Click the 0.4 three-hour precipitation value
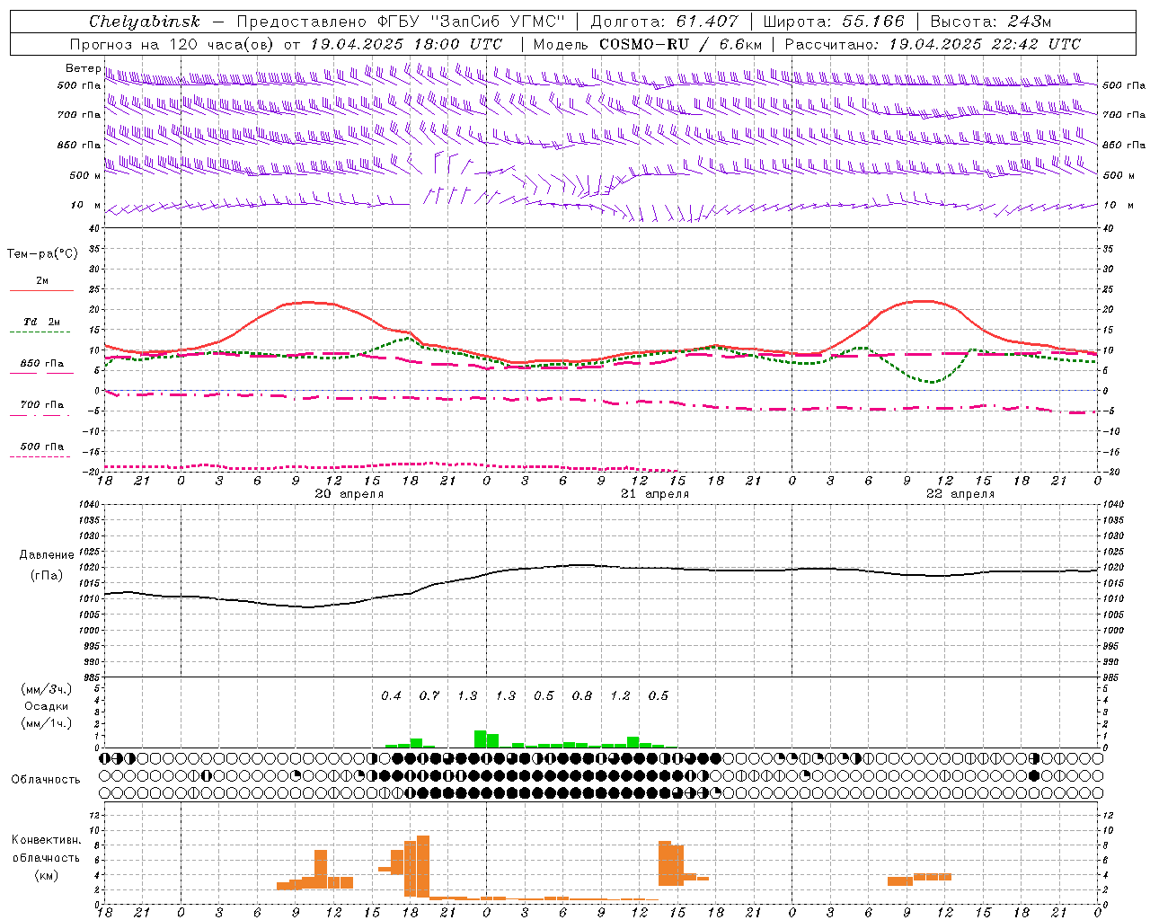 click(391, 695)
